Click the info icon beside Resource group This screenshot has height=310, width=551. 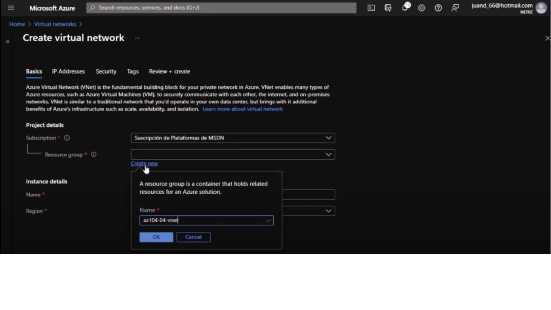pyautogui.click(x=93, y=155)
